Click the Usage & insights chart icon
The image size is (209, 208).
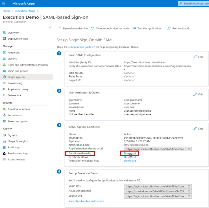tap(4, 141)
